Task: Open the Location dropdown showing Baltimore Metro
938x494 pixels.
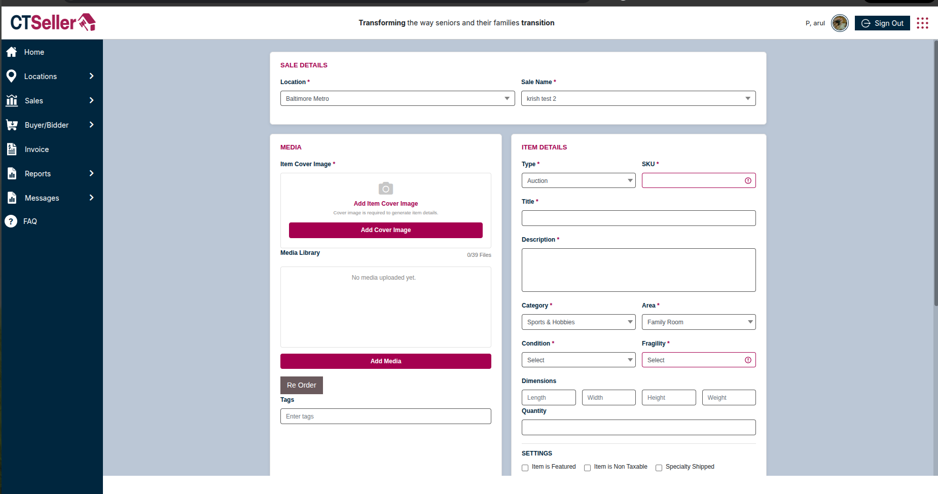Action: click(398, 98)
